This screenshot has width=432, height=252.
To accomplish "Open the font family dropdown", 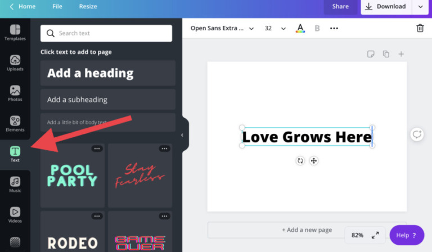I will 222,28.
